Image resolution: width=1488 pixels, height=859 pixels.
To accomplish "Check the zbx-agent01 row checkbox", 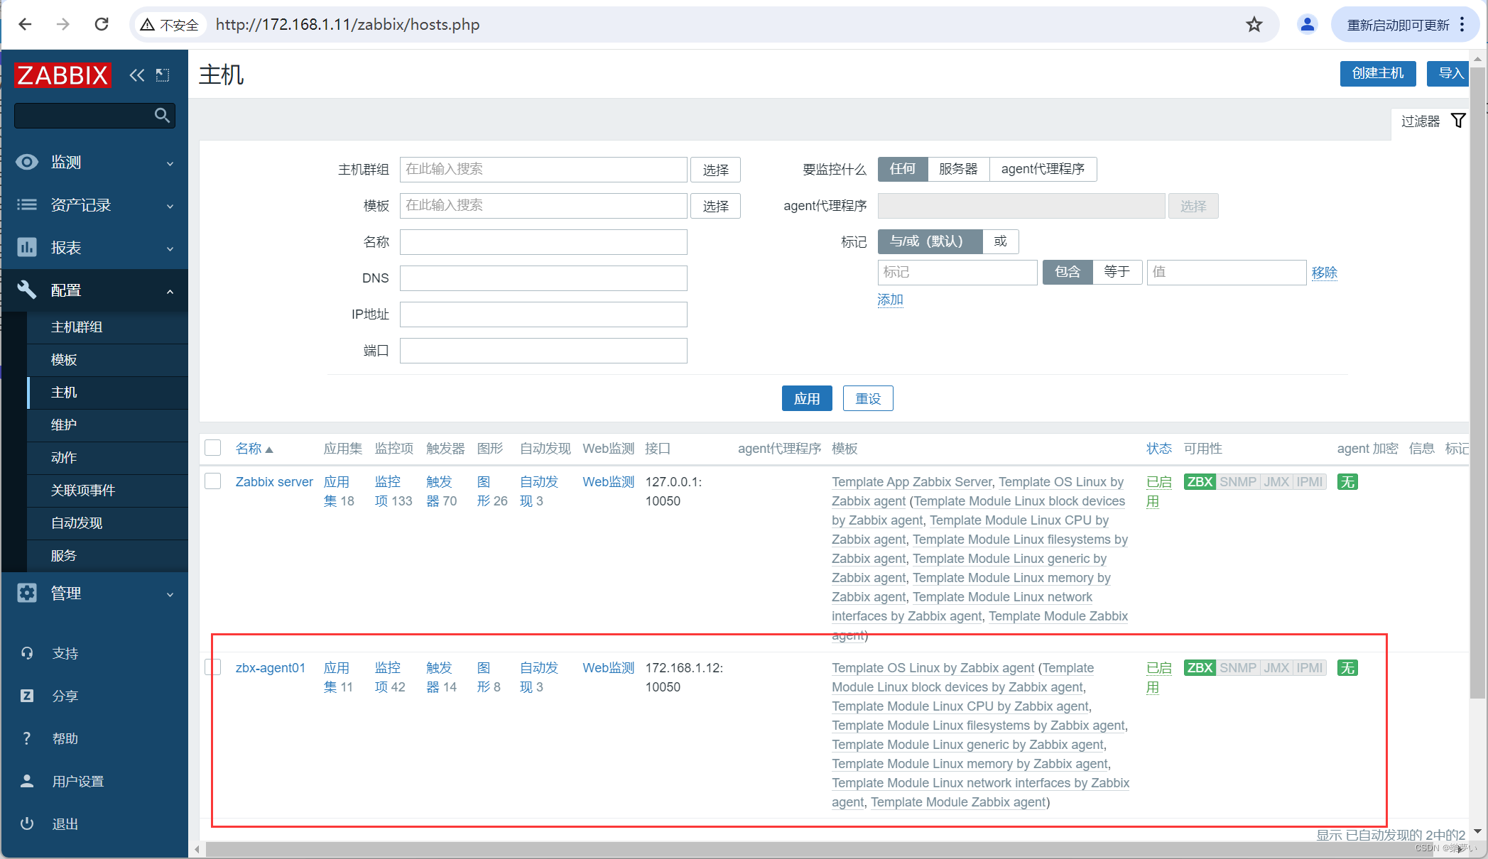I will pyautogui.click(x=212, y=667).
